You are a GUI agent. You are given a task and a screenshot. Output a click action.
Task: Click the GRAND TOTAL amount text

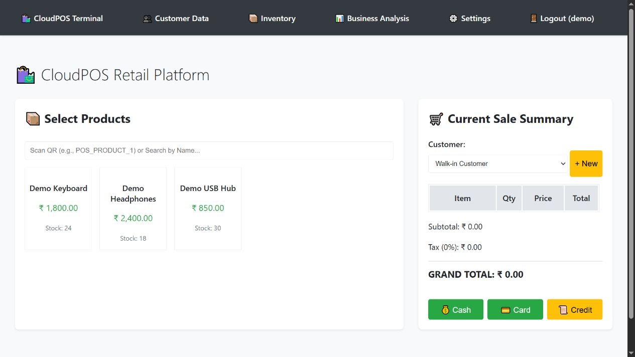pos(476,275)
